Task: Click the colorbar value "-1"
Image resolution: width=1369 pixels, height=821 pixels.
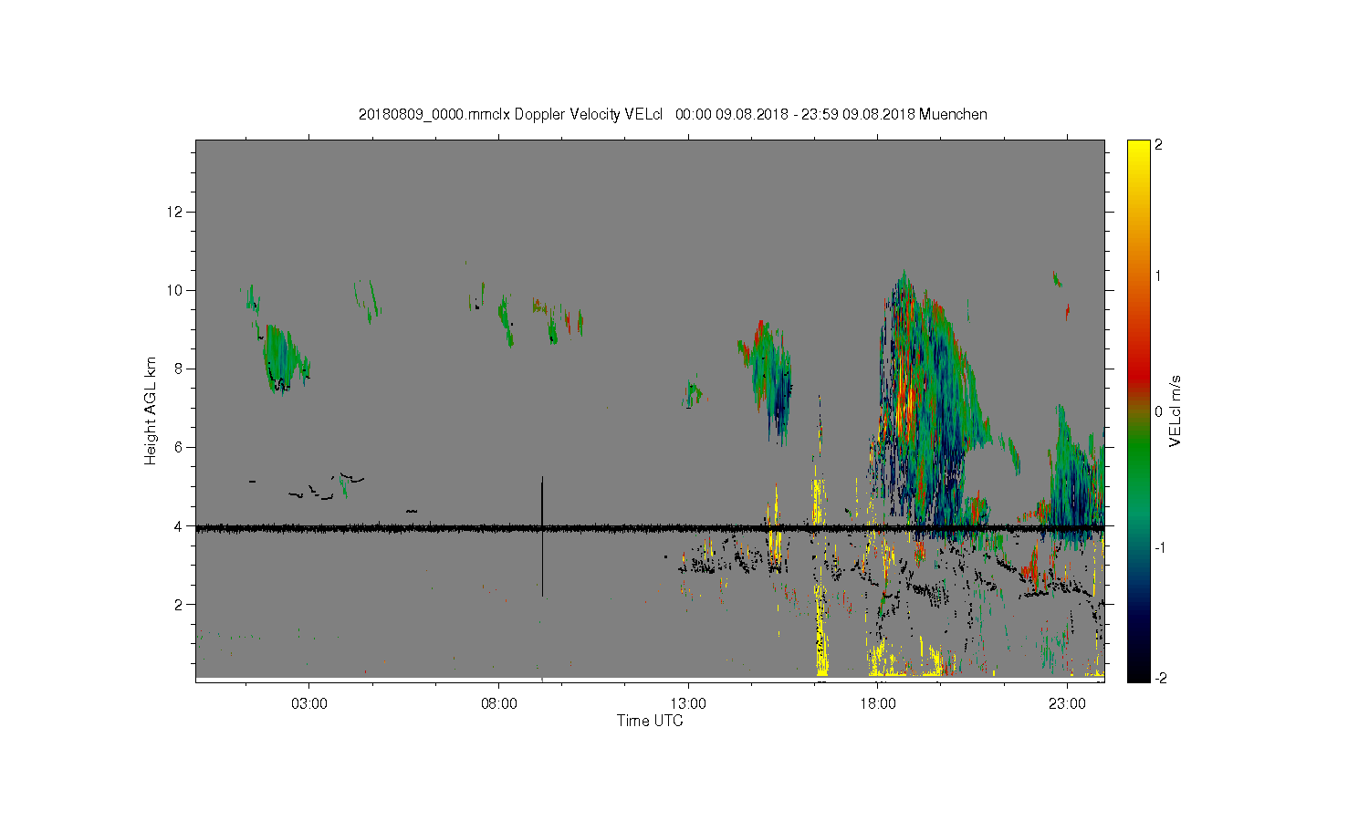Action: 1161,547
